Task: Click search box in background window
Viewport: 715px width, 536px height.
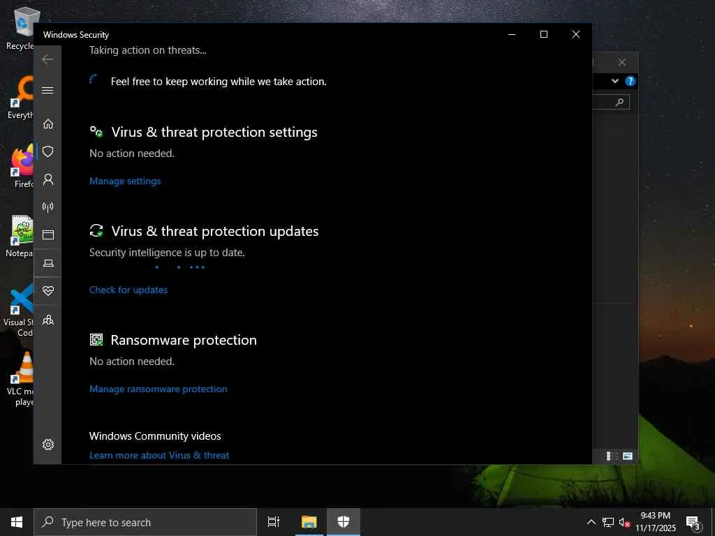Action: (x=611, y=102)
